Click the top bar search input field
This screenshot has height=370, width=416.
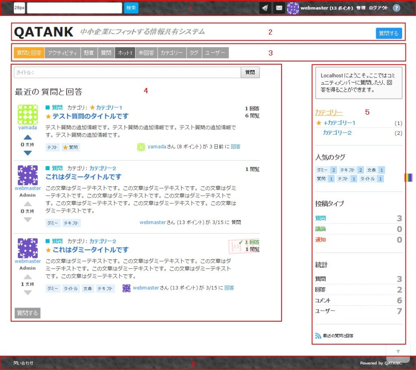coord(75,8)
